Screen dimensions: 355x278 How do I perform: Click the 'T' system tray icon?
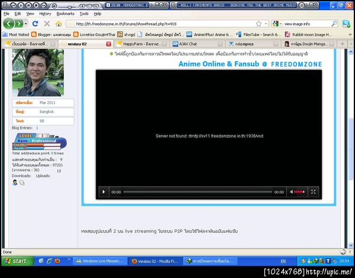328,261
